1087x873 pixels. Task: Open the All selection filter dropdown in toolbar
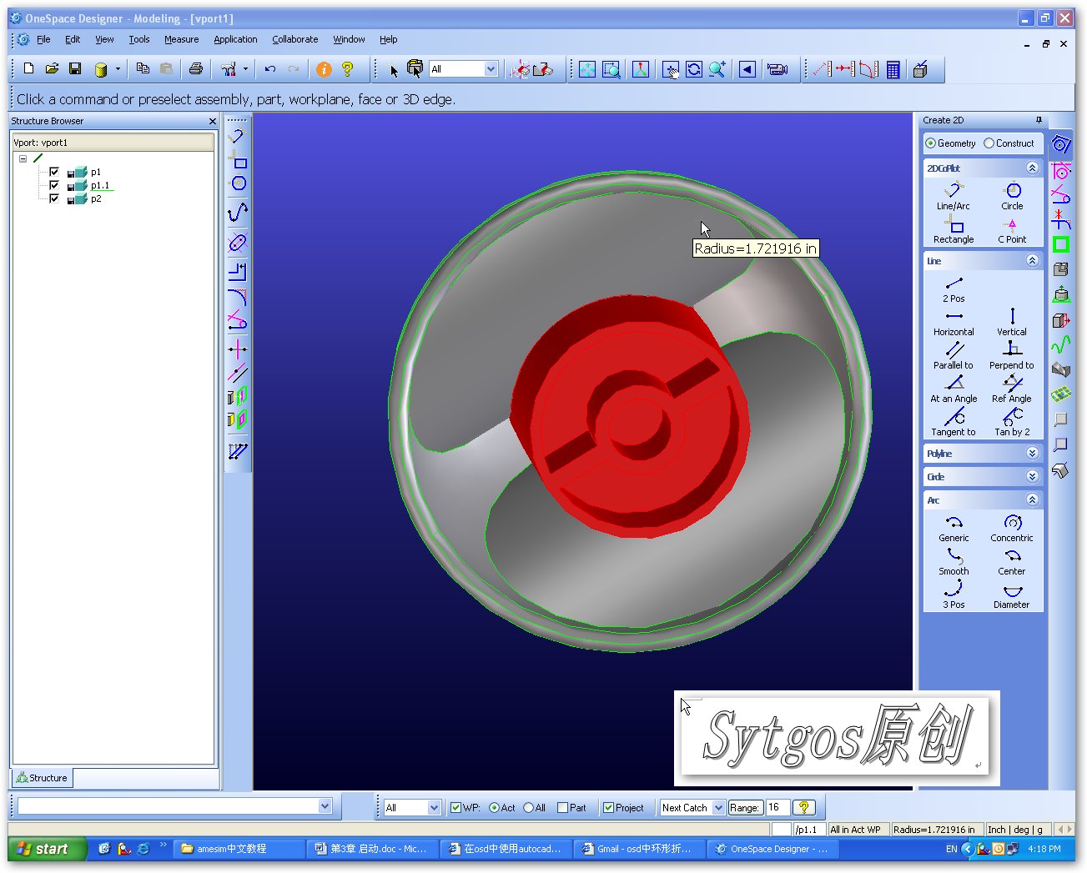(491, 69)
